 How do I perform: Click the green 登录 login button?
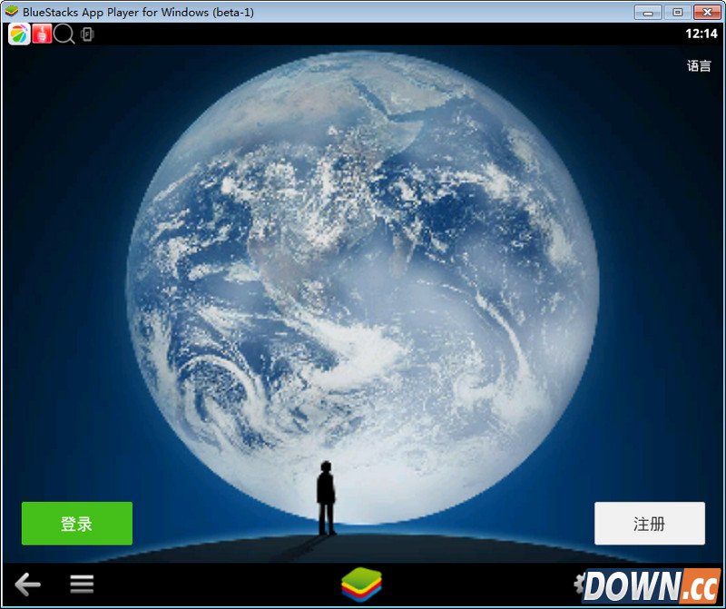[x=77, y=524]
